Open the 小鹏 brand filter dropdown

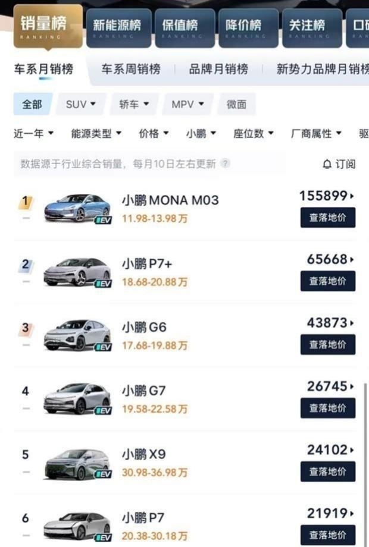pos(201,134)
